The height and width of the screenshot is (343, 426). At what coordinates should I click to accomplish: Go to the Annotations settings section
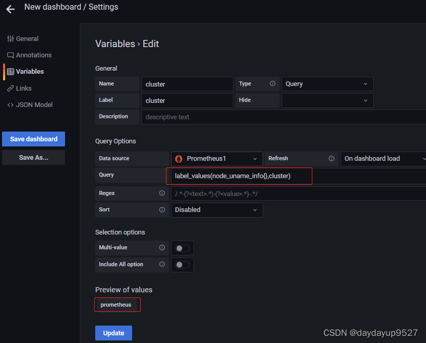33,55
